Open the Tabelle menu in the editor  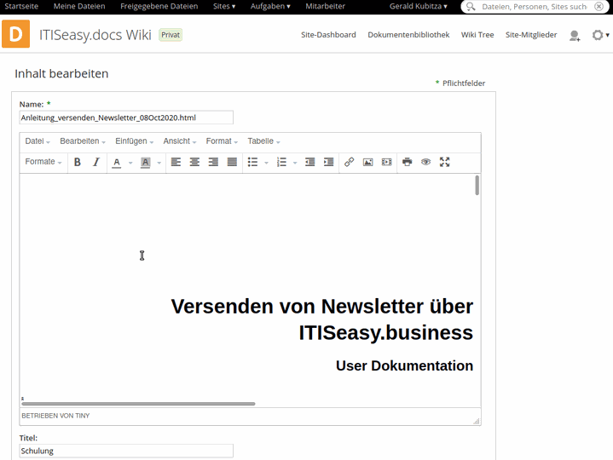263,141
